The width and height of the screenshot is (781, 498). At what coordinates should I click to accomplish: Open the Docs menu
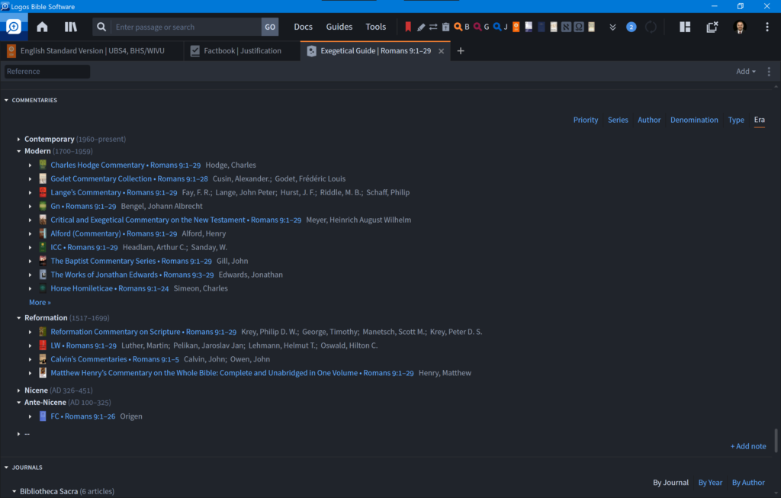coord(303,27)
